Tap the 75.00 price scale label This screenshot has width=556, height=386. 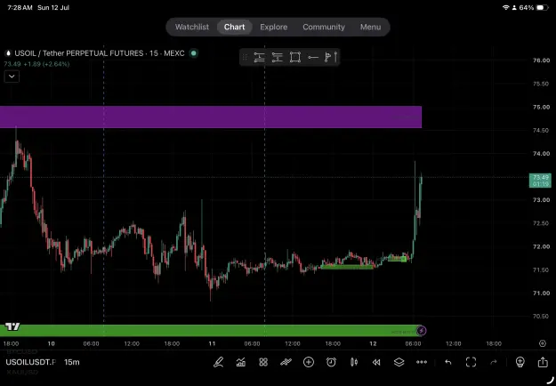[x=541, y=107]
